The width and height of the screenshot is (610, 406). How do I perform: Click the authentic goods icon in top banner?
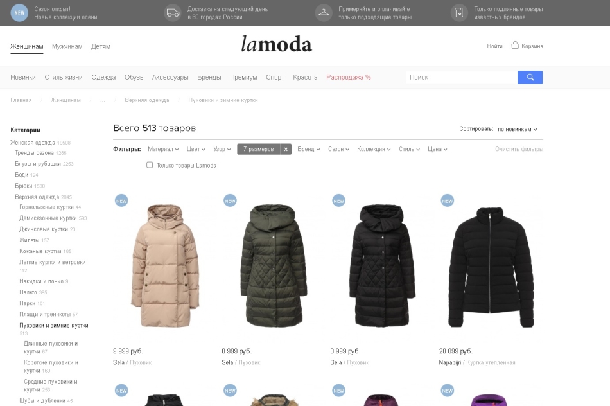459,13
